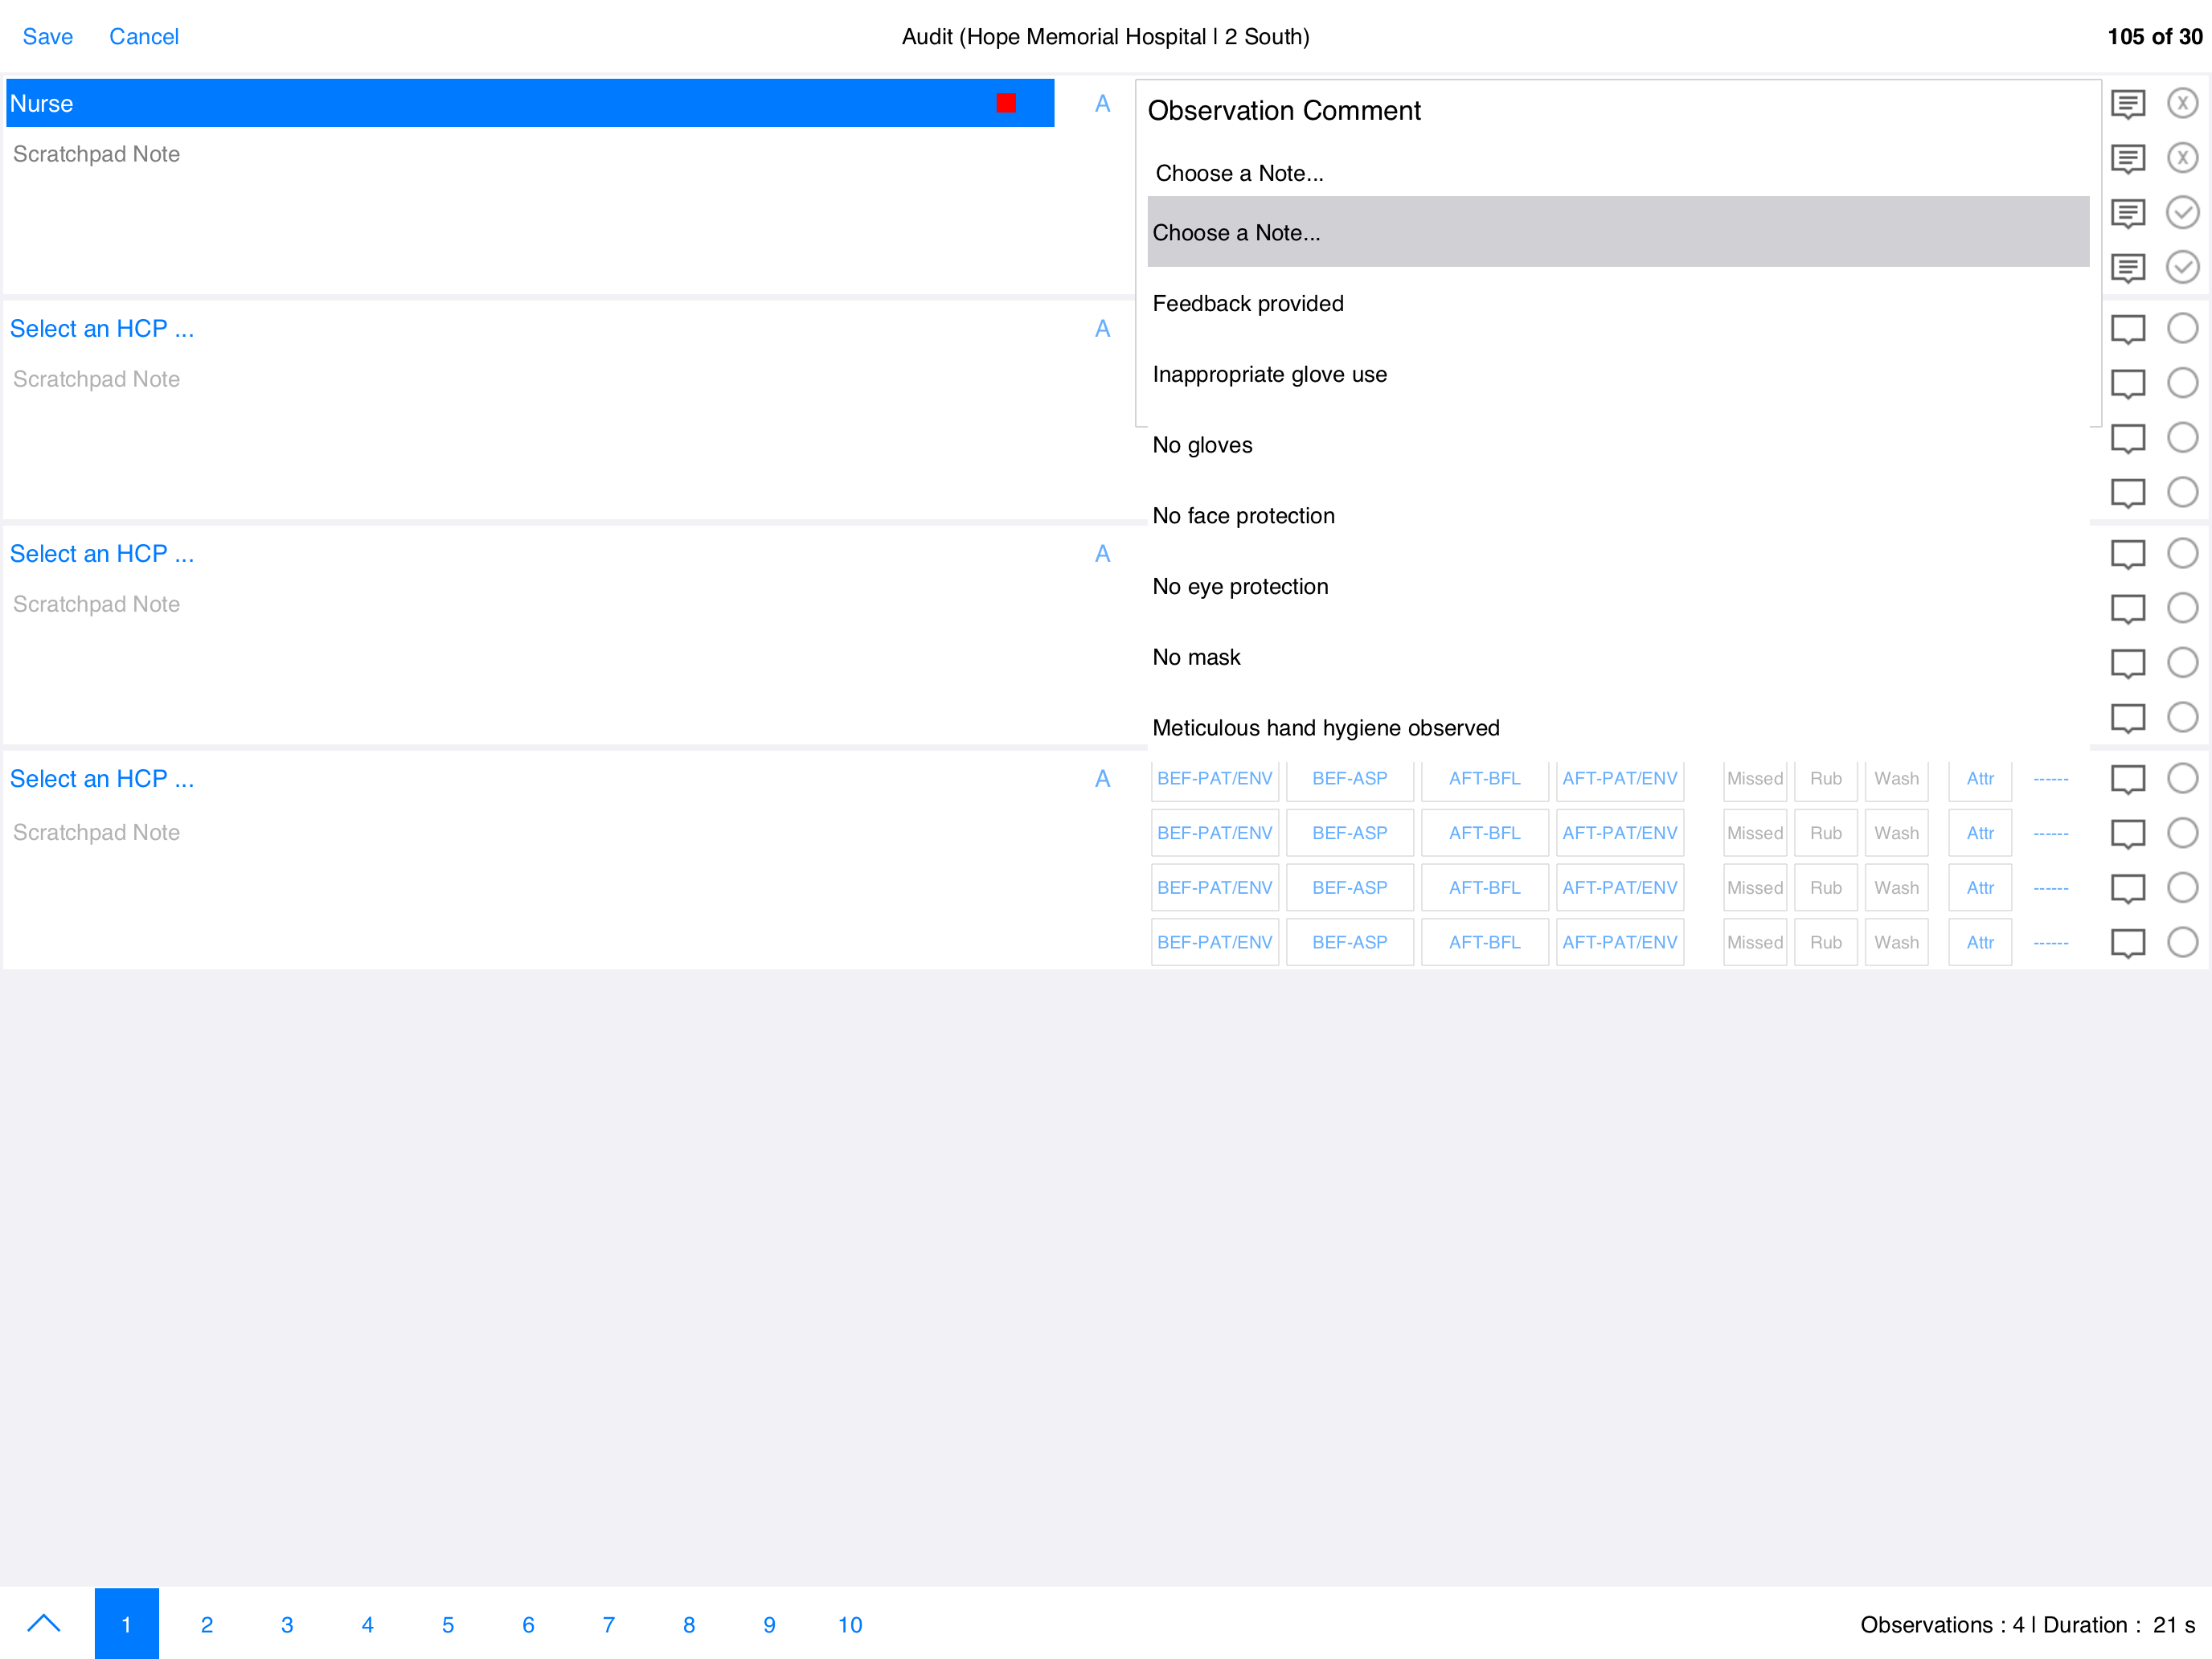Tap the A link beside the fourth HCP group
2212x1659 pixels.
point(1102,779)
